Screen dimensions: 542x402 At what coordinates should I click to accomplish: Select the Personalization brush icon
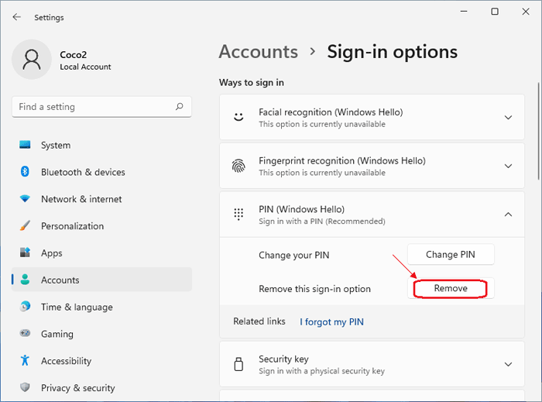coord(25,225)
